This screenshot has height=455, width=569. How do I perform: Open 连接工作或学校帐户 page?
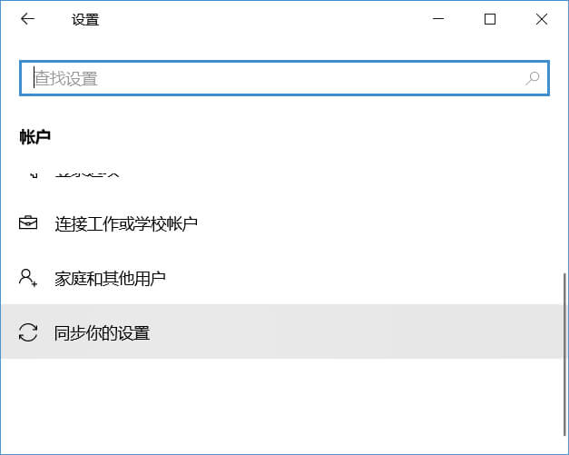tap(126, 223)
